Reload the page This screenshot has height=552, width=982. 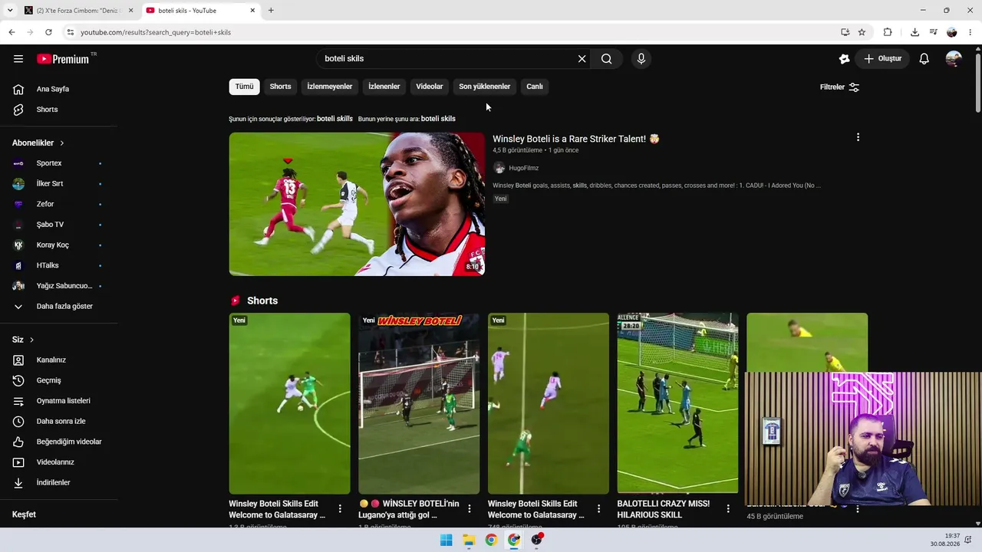[48, 32]
